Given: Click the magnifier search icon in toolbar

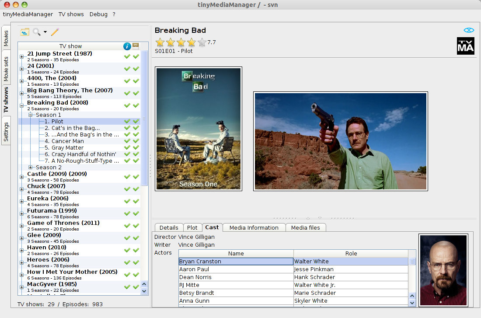Looking at the screenshot, I should pos(36,31).
